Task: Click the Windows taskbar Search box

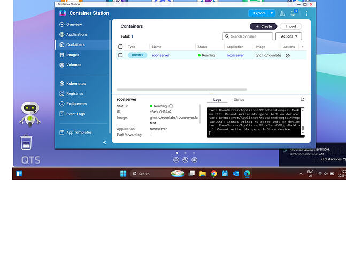Action: (x=157, y=174)
